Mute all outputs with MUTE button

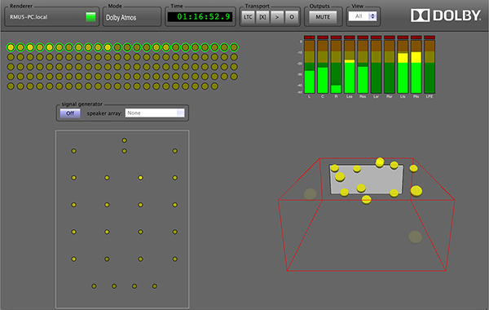(x=323, y=17)
